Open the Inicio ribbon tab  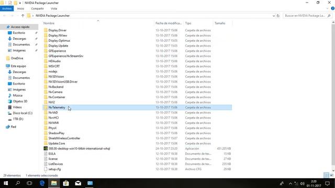(20, 8)
